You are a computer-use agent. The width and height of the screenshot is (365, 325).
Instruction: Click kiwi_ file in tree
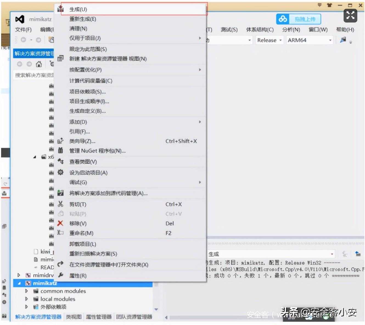coord(47,251)
